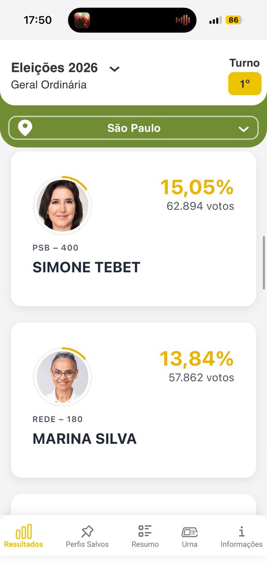This screenshot has height=579, width=267.
Task: Tap Simone Tebet's profile photo
Action: point(63,205)
